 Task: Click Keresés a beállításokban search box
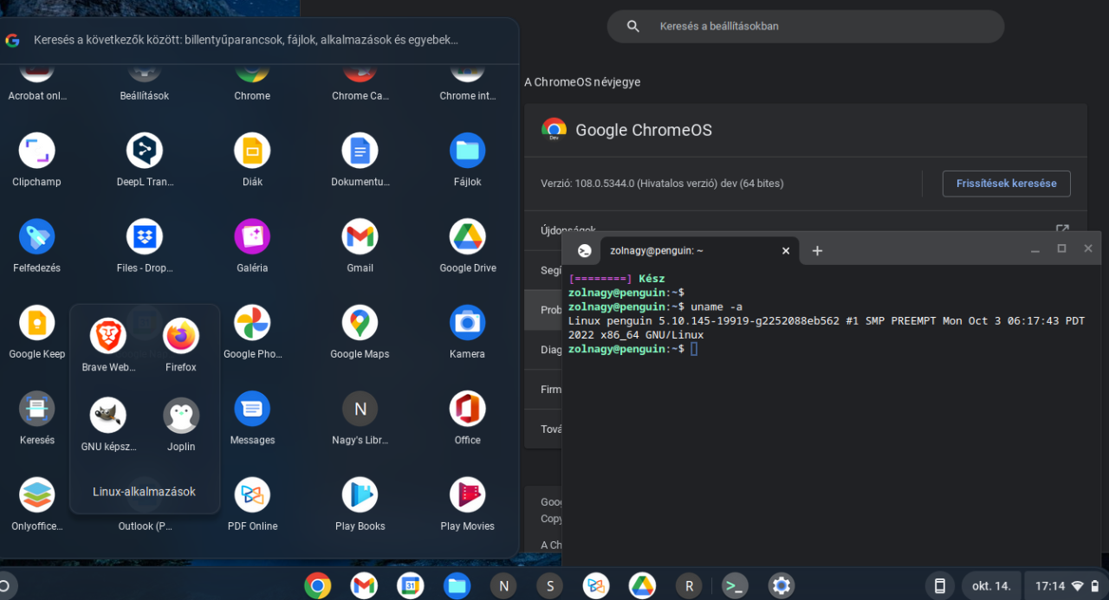click(805, 26)
